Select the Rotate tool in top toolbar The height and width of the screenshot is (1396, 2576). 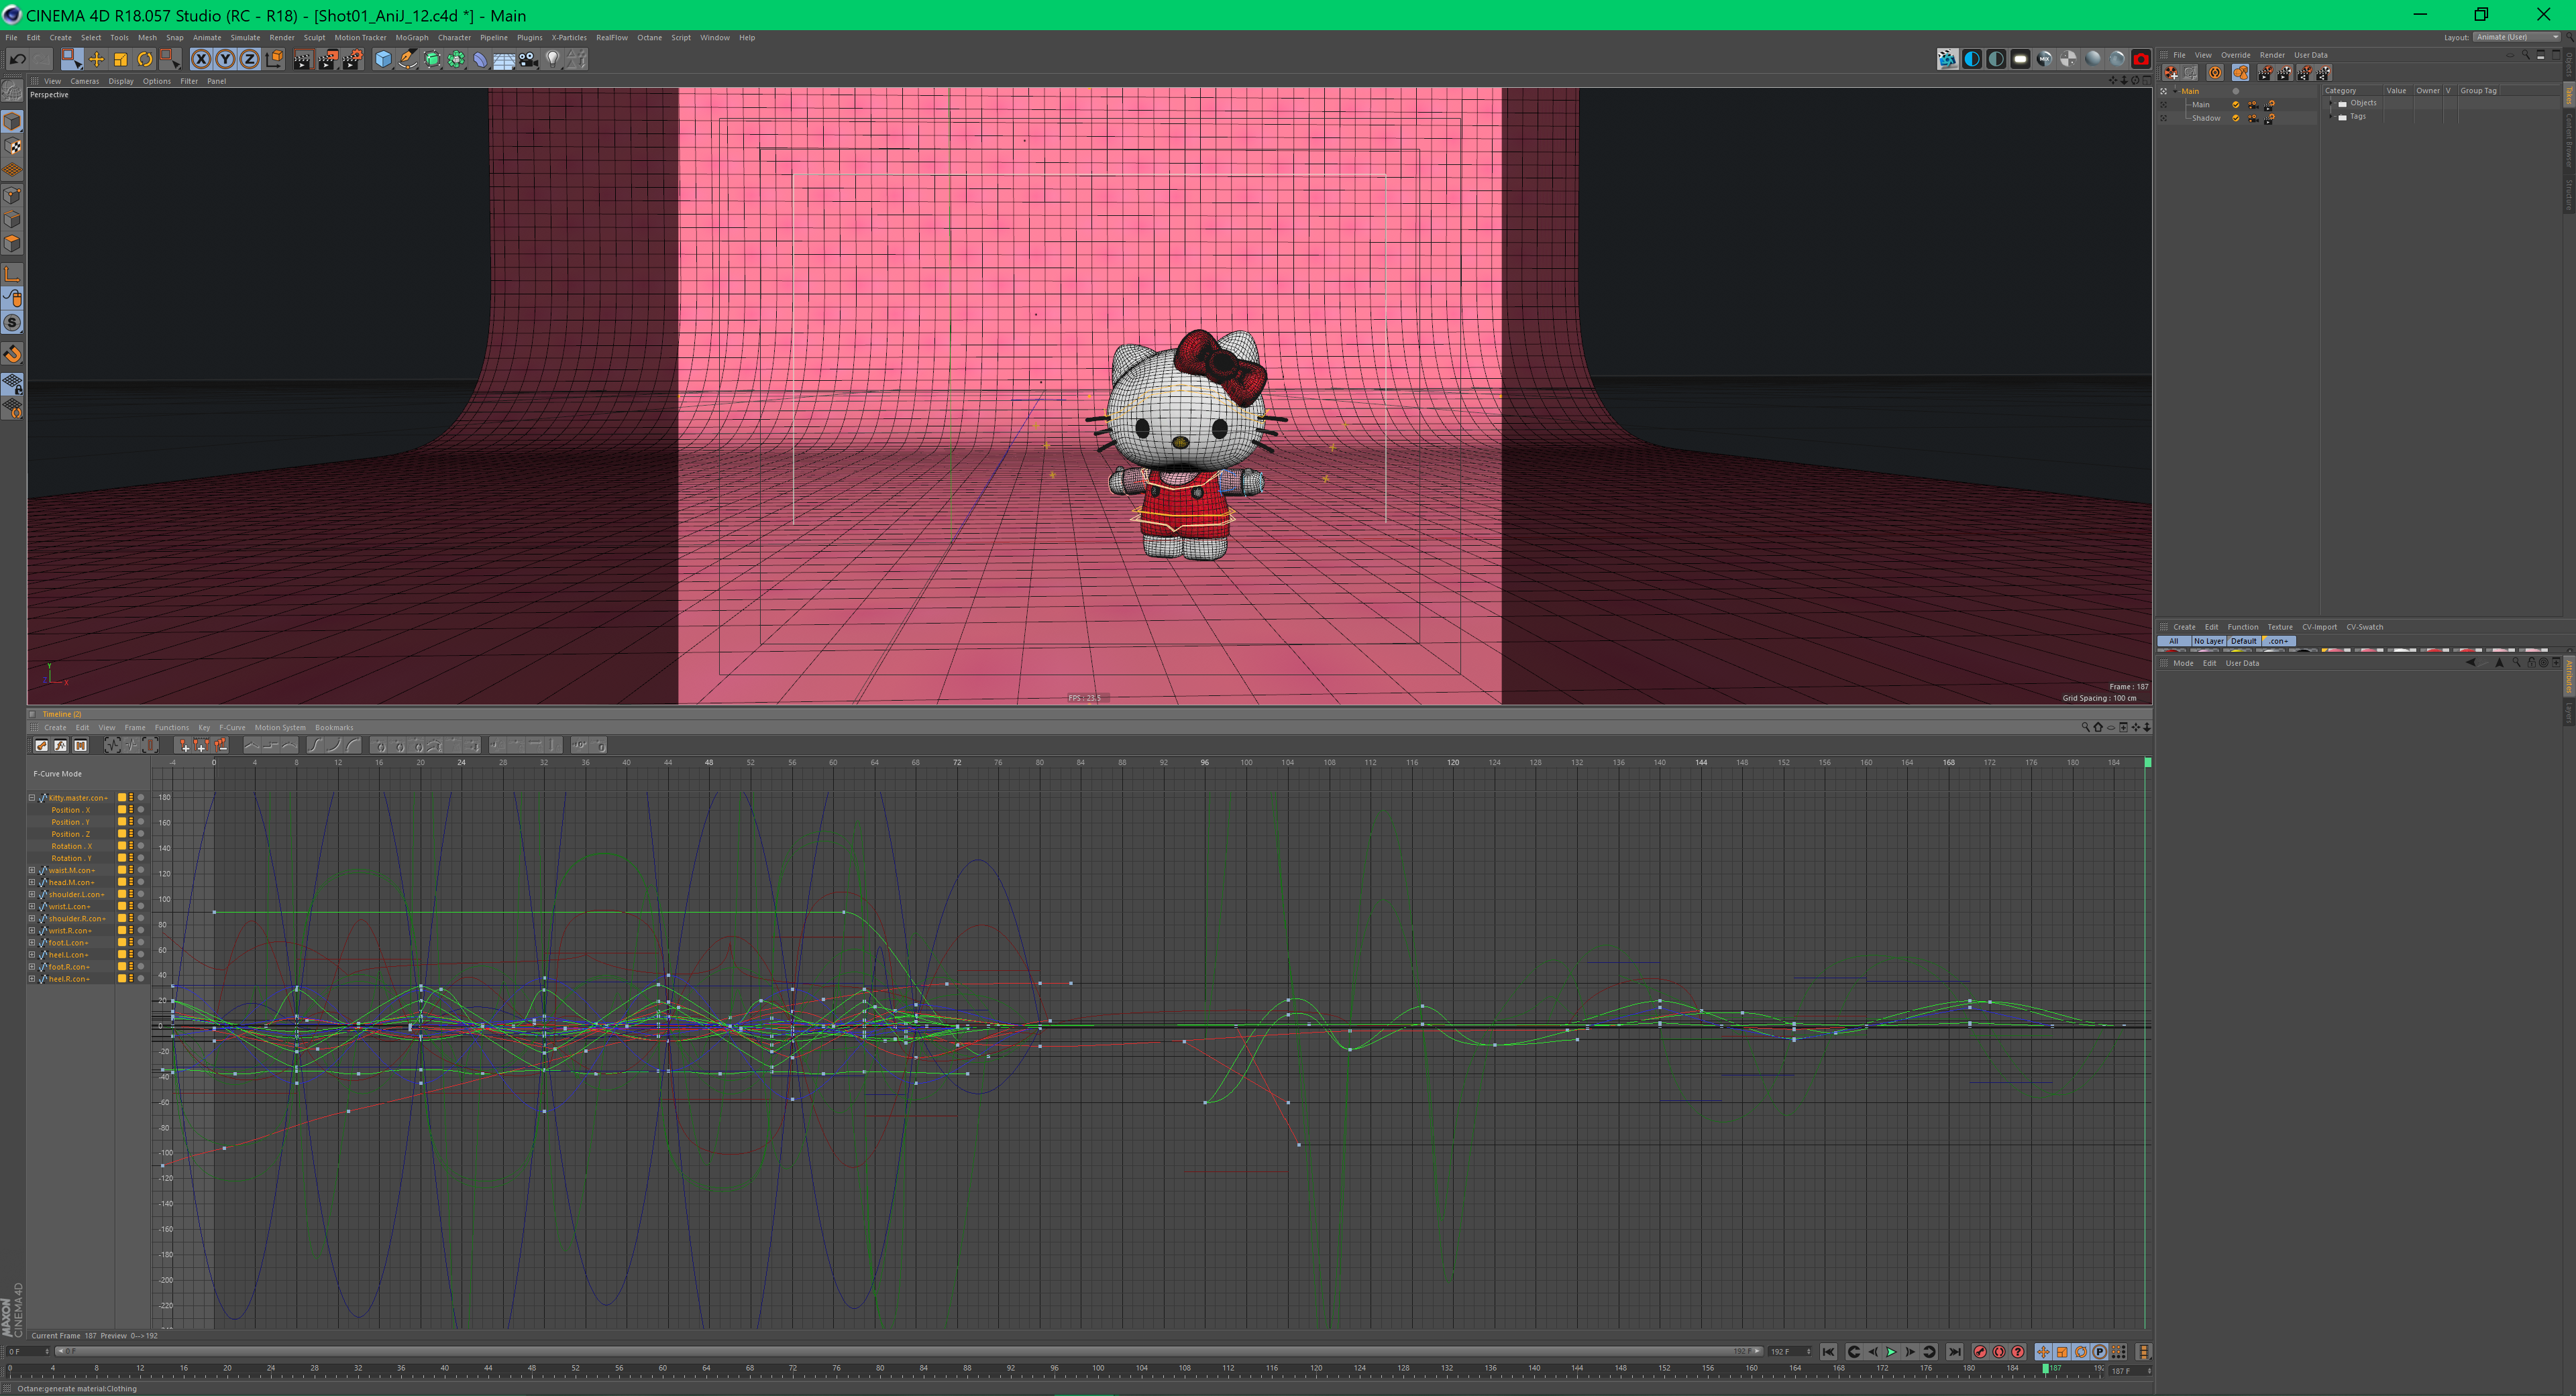click(145, 60)
